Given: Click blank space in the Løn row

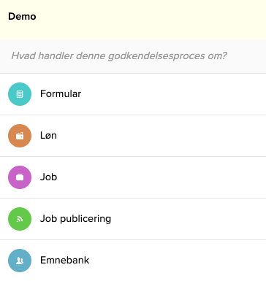Looking at the screenshot, I should tap(170, 136).
